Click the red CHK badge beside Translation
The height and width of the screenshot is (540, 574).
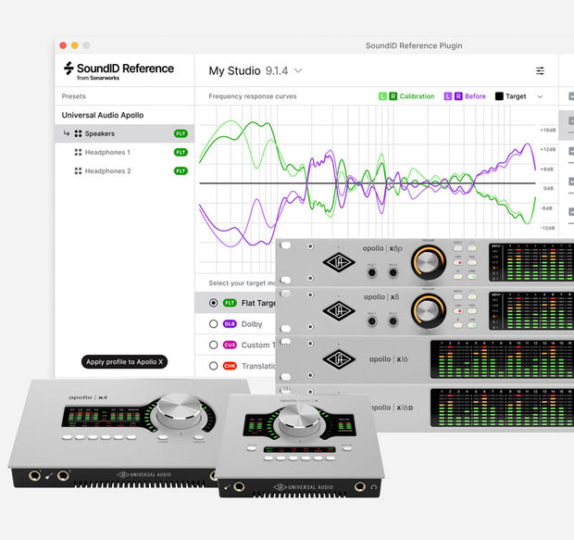click(230, 366)
